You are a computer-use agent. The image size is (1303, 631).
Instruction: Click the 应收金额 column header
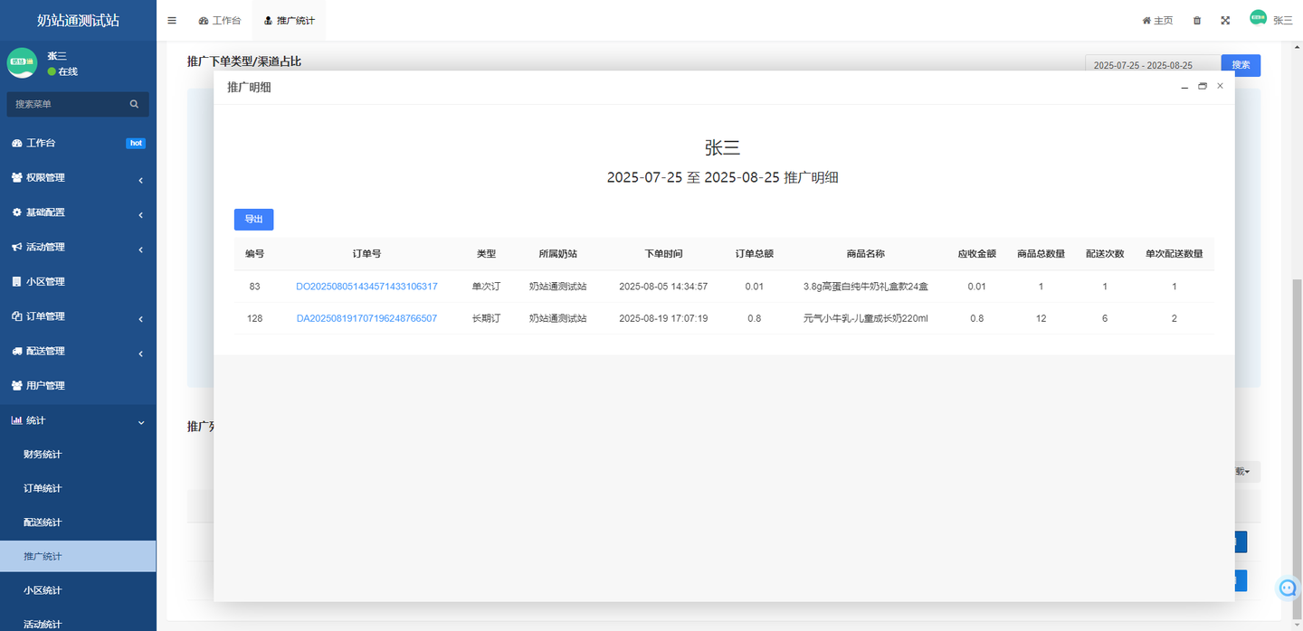tap(977, 254)
